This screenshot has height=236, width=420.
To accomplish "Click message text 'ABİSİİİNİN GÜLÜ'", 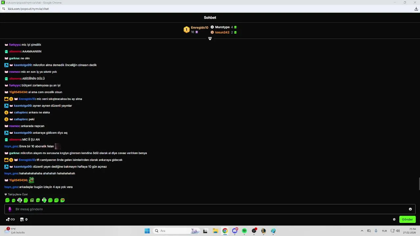I will [33, 79].
